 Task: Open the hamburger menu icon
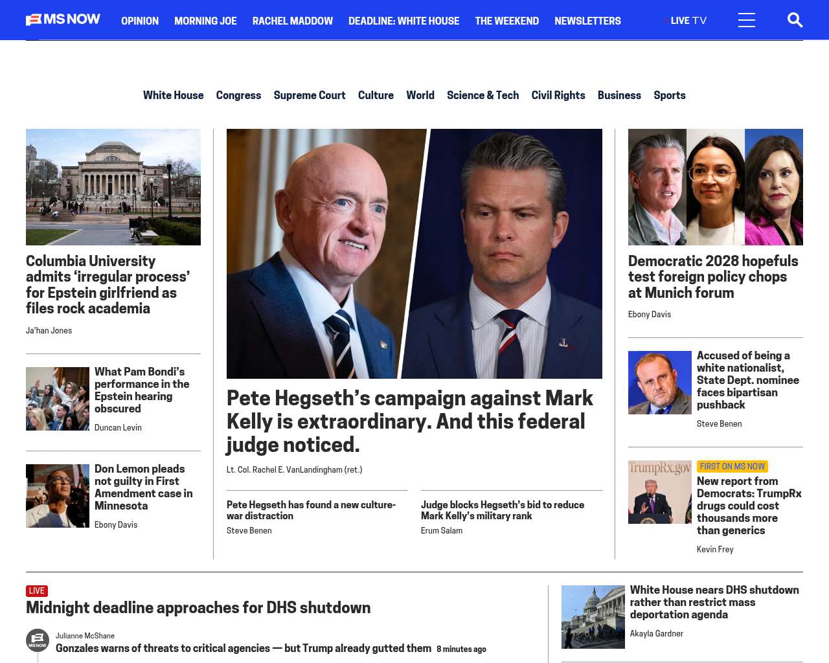[x=747, y=20]
